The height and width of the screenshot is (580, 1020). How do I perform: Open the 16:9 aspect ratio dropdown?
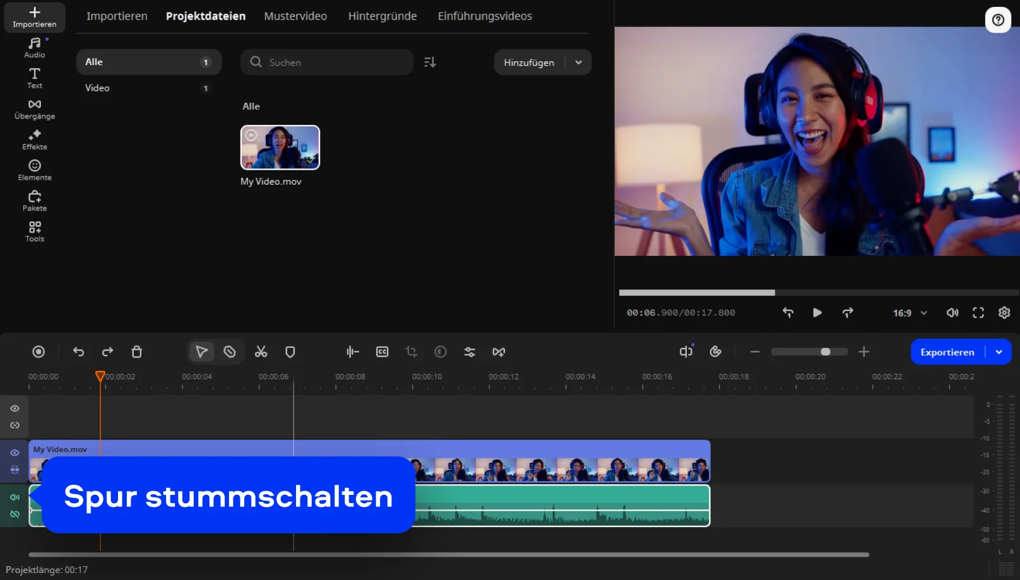pyautogui.click(x=910, y=313)
